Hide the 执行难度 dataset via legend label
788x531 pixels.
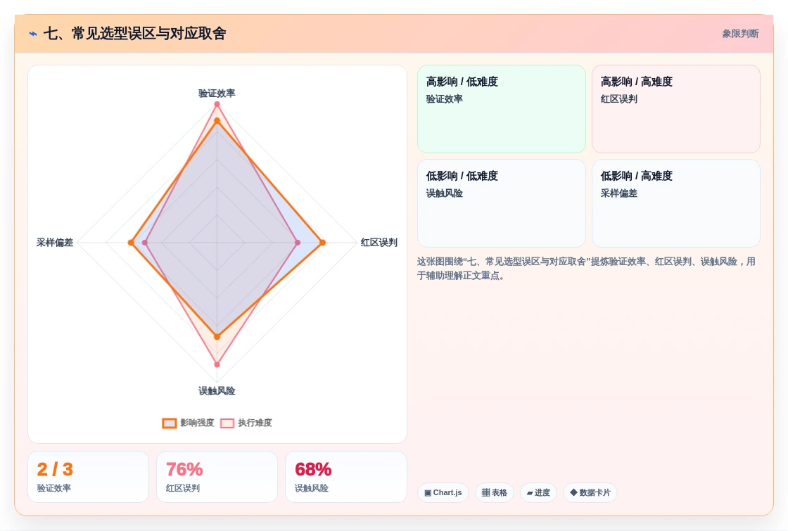coord(255,423)
